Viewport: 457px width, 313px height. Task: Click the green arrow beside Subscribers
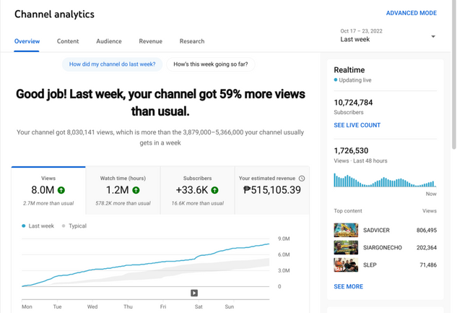point(214,190)
